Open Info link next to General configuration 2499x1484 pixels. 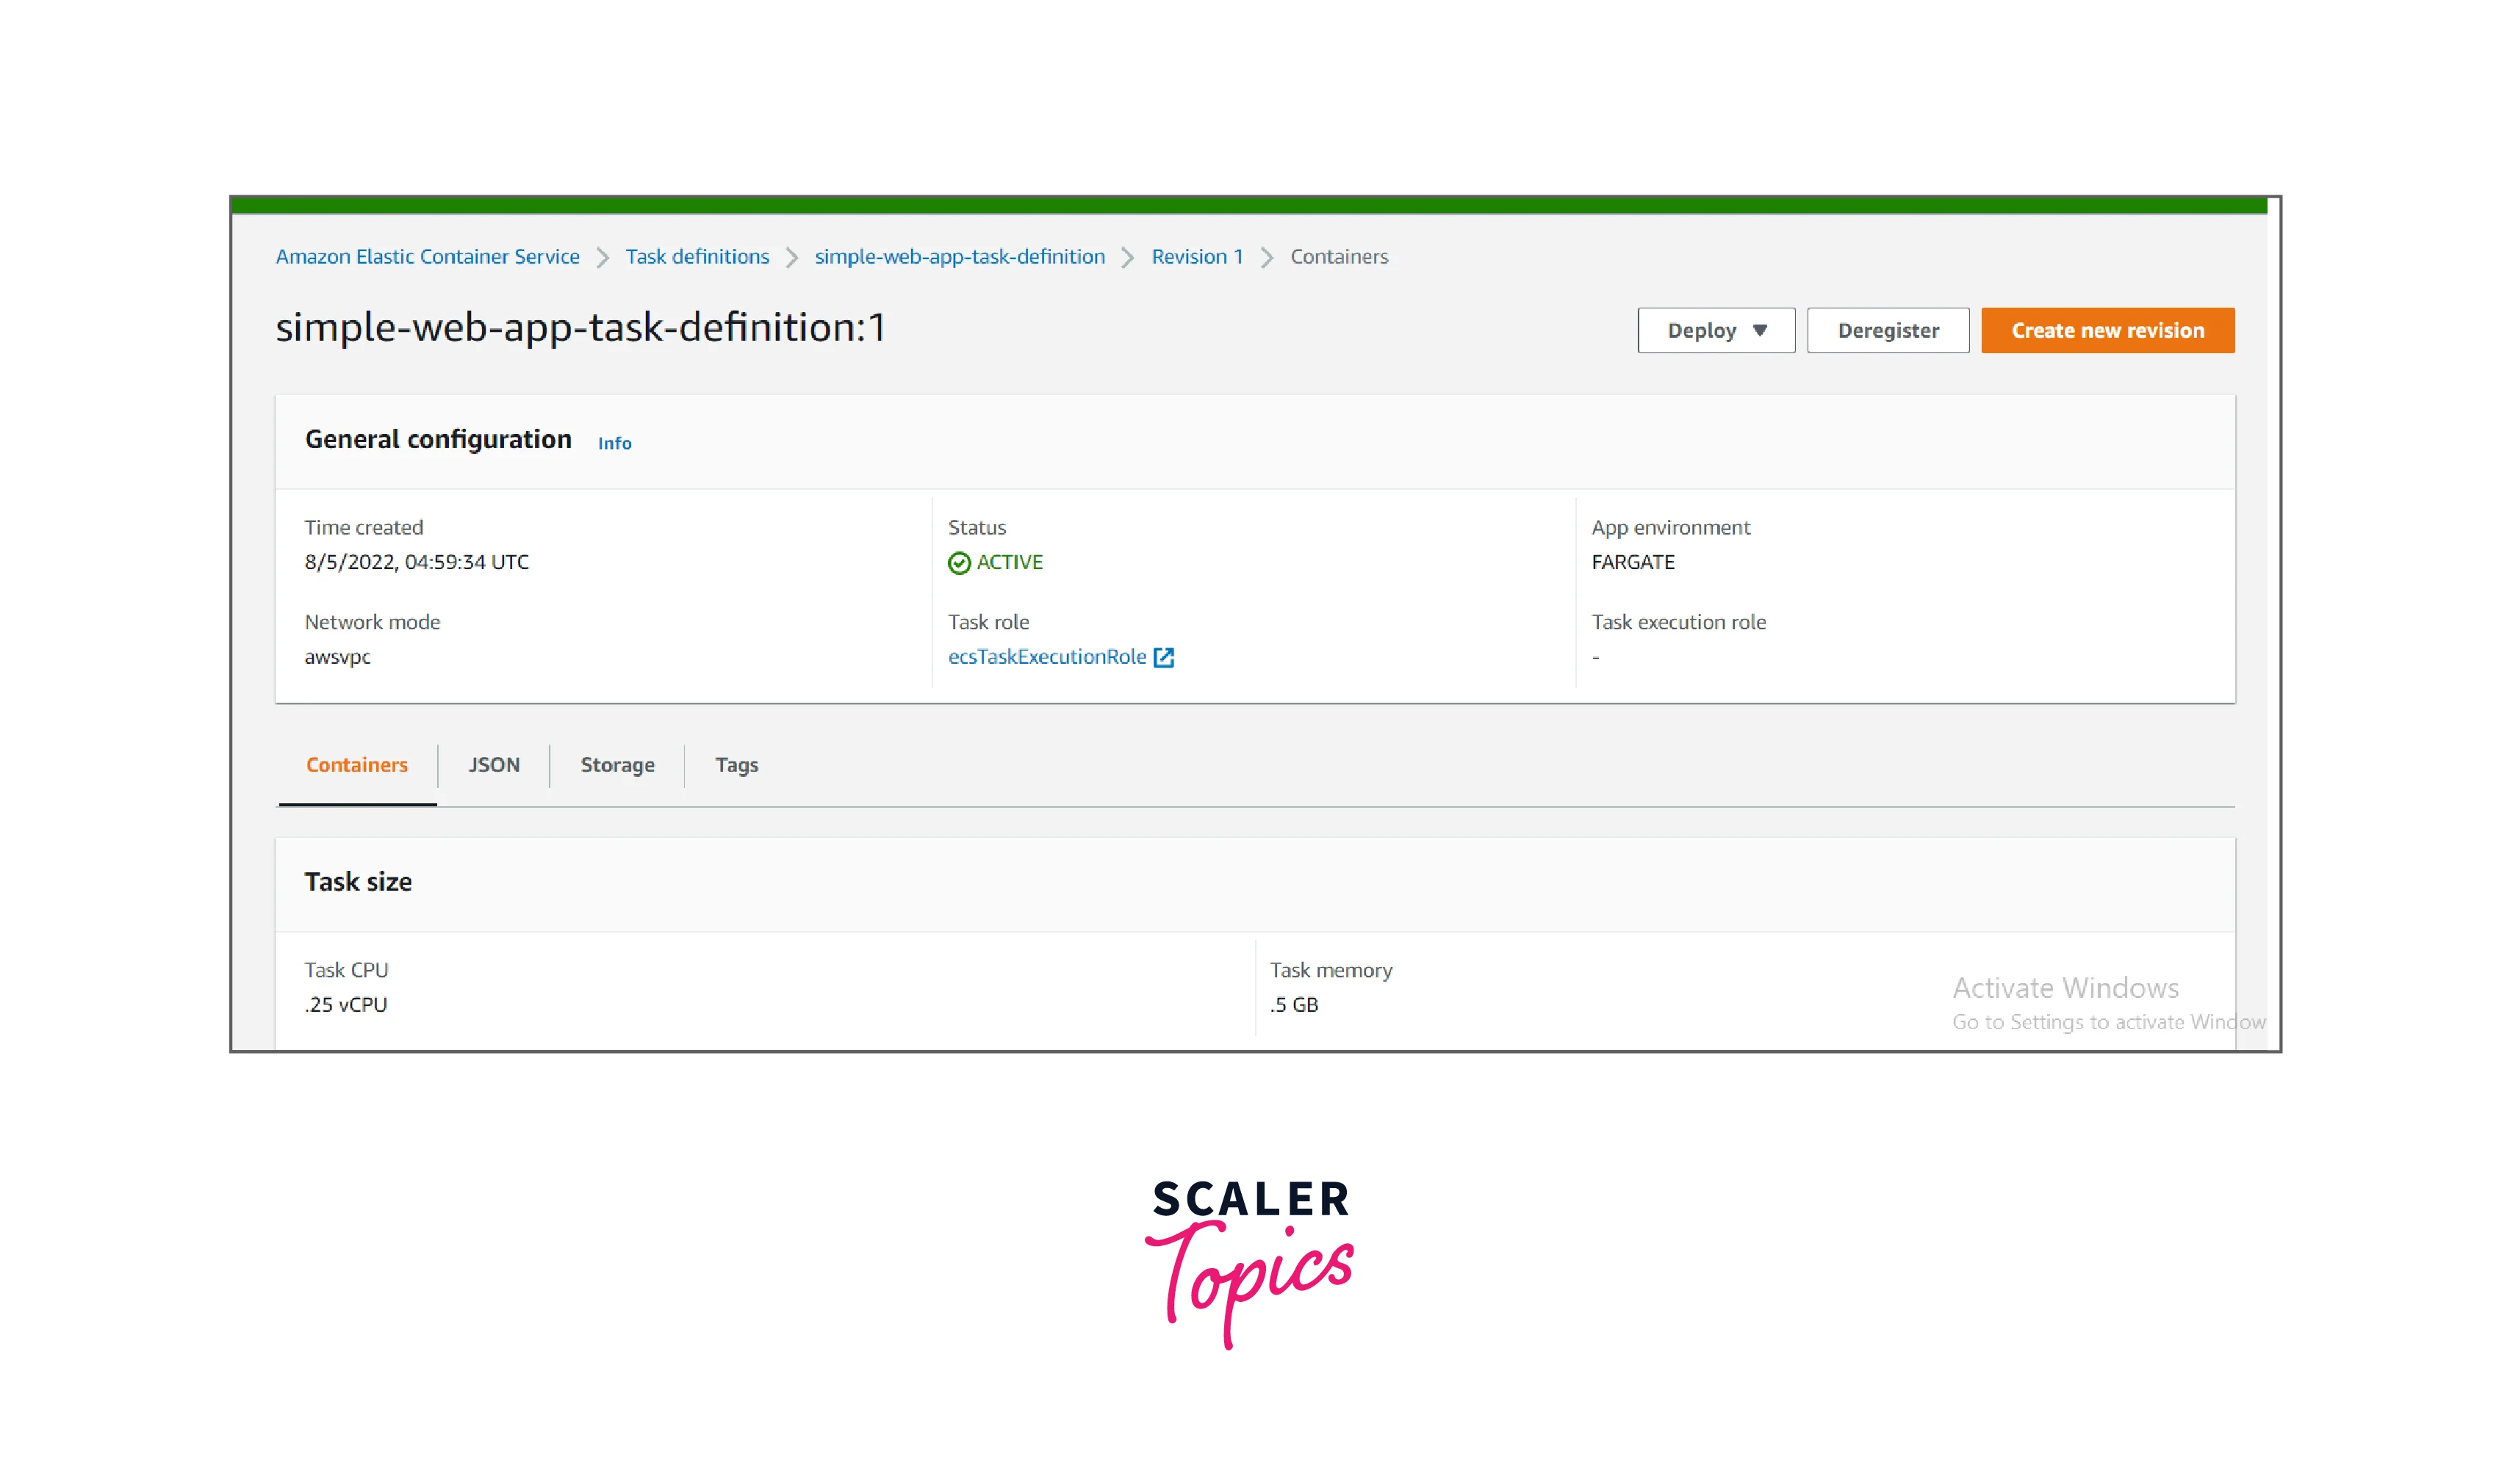coord(614,443)
